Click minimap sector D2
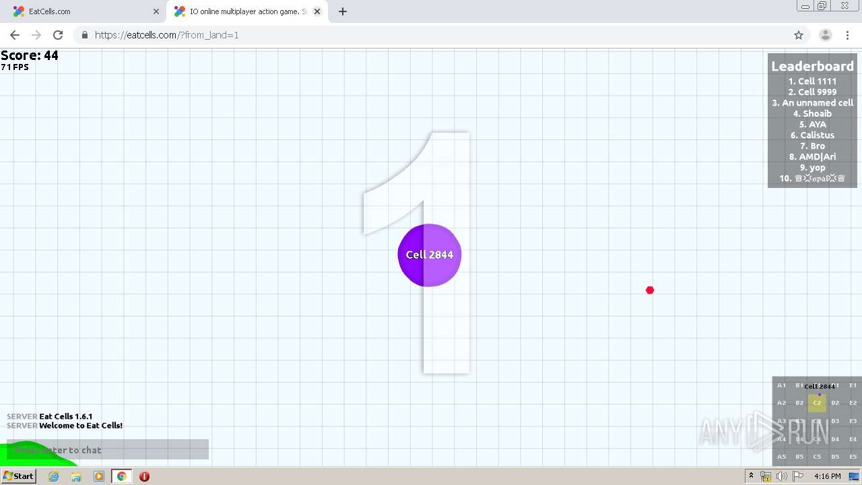The width and height of the screenshot is (862, 485). pyautogui.click(x=835, y=403)
